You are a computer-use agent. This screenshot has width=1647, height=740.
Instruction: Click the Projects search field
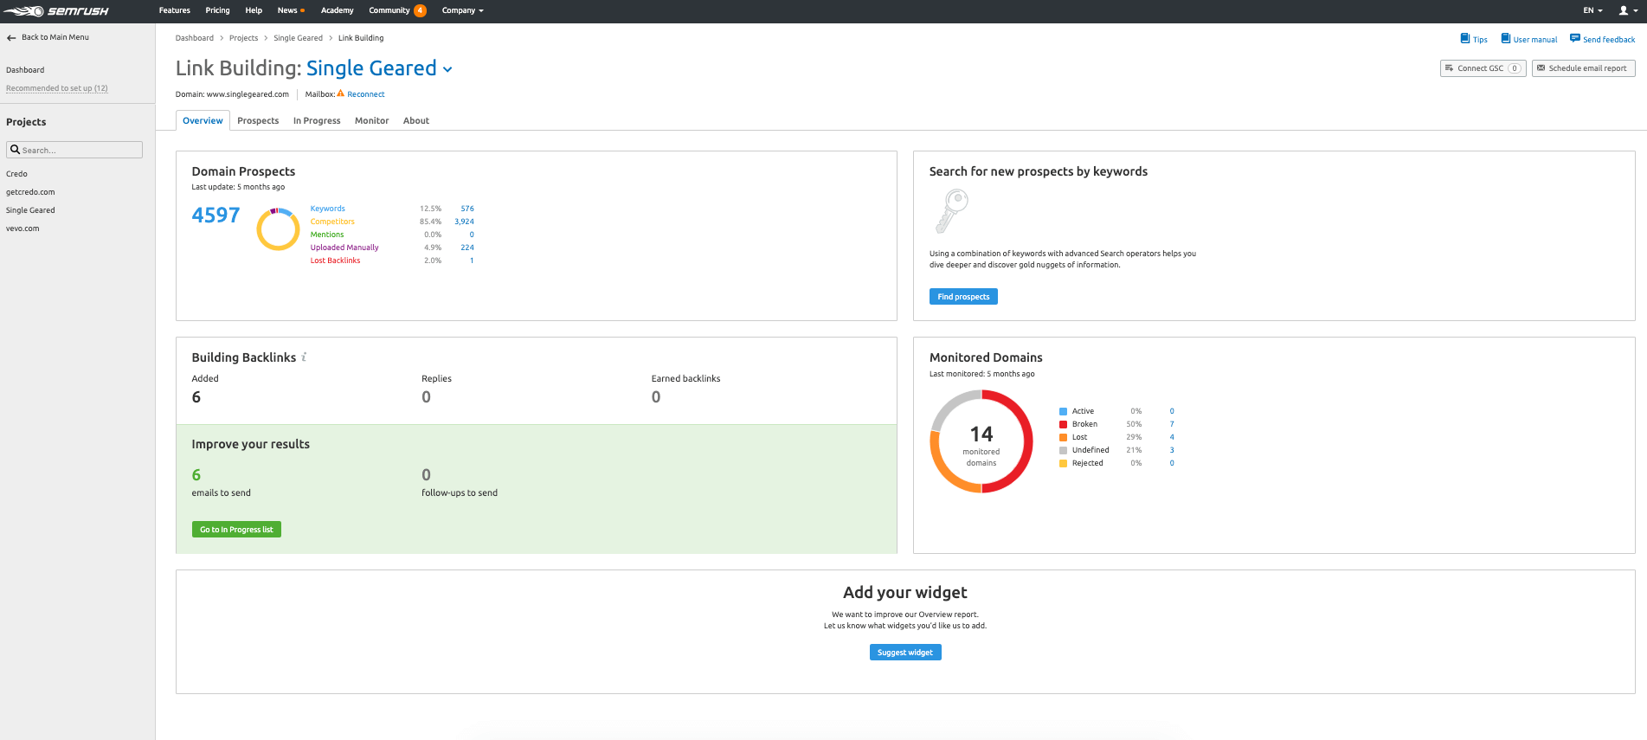point(74,150)
